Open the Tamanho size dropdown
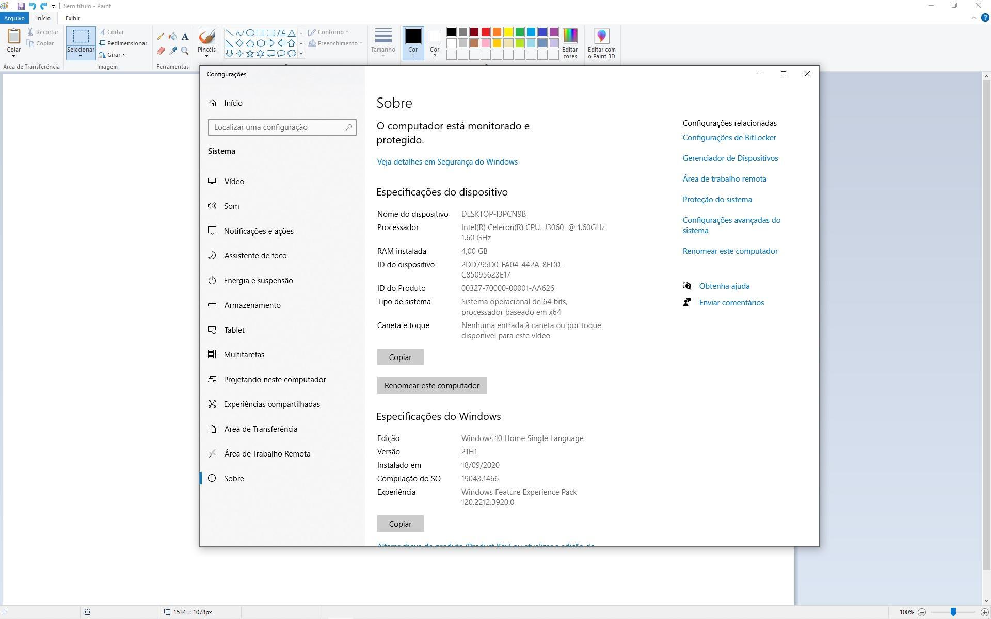Viewport: 991px width, 619px height. (383, 43)
